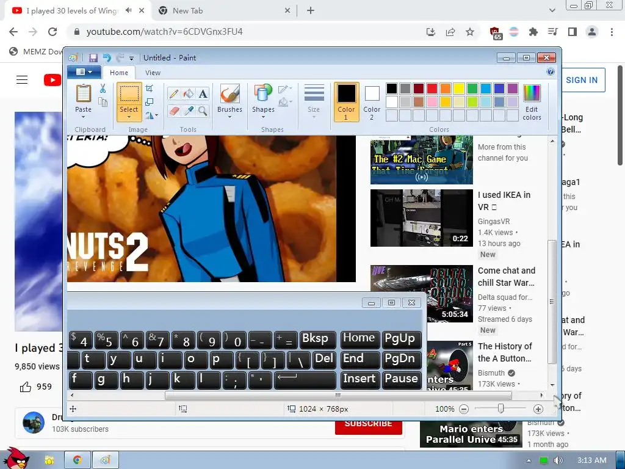Switch to the New Tab browser tab
Image resolution: width=625 pixels, height=469 pixels.
point(225,11)
